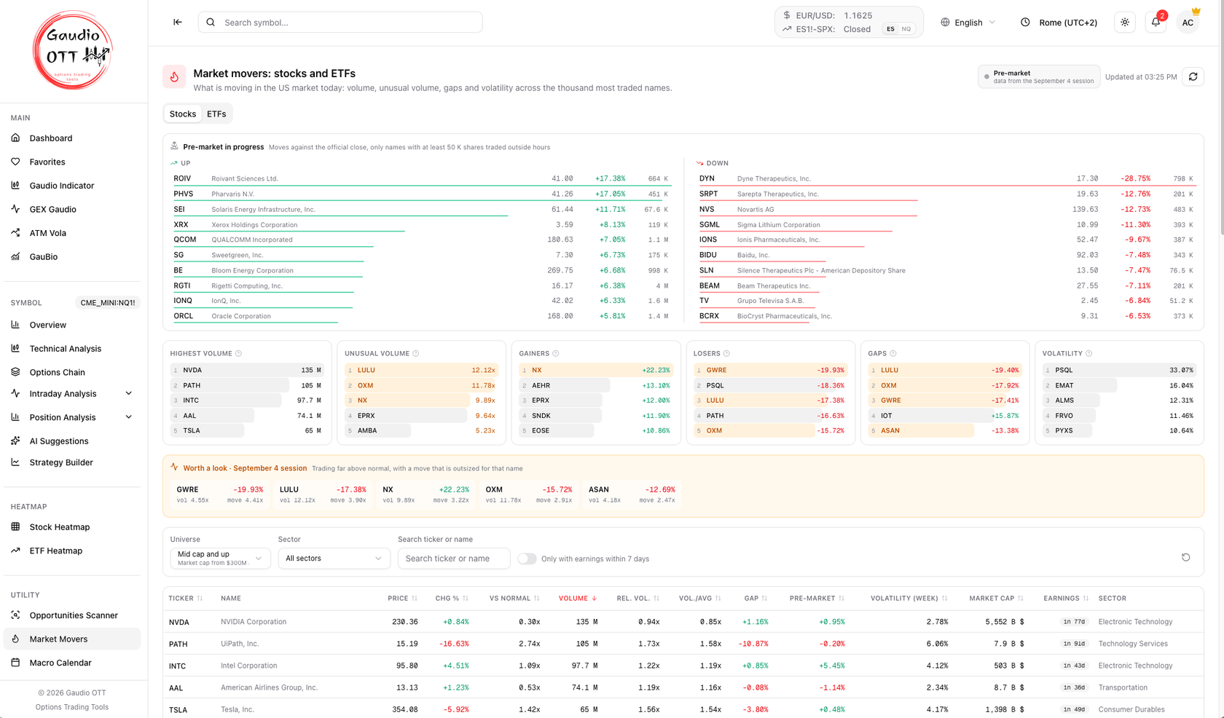
Task: Sort table by Chg % column
Action: pyautogui.click(x=452, y=599)
